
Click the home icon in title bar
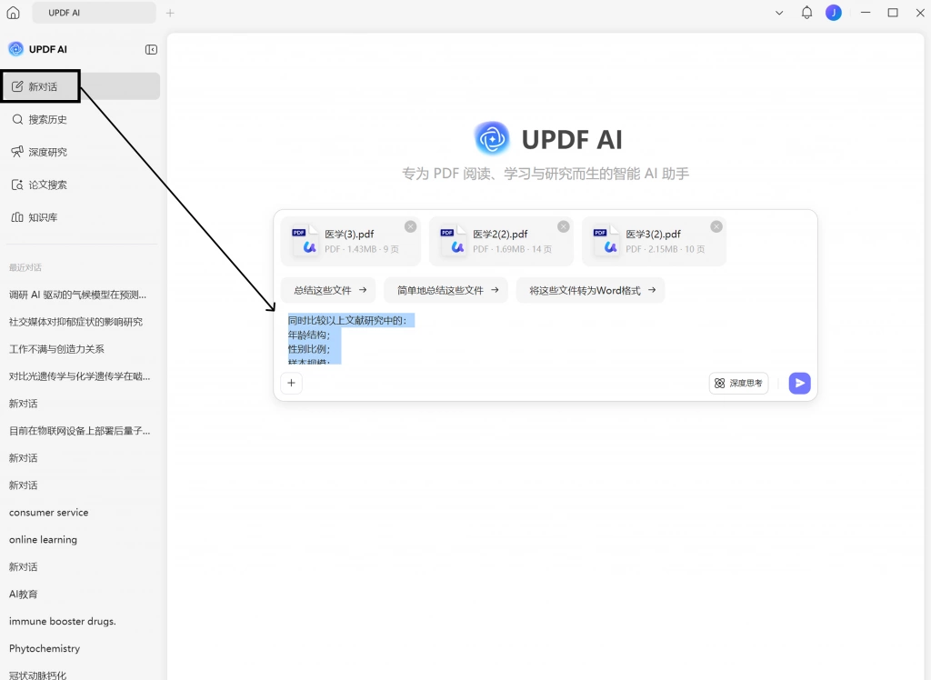13,13
